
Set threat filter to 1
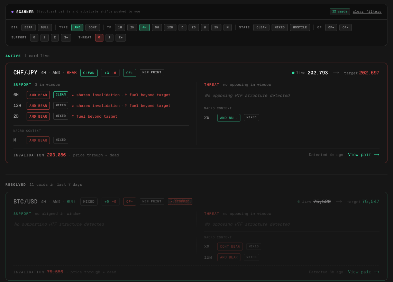pyautogui.click(x=109, y=38)
